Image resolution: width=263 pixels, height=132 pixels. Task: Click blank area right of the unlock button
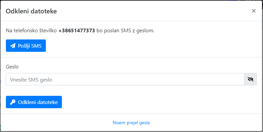click(x=157, y=102)
